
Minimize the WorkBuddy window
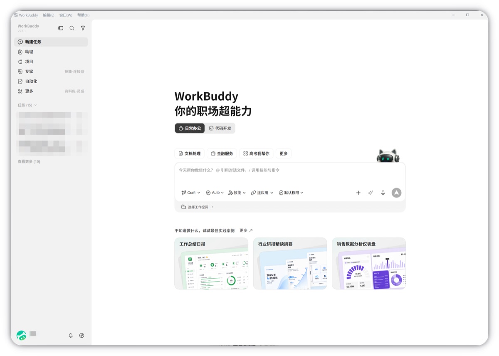(x=453, y=15)
